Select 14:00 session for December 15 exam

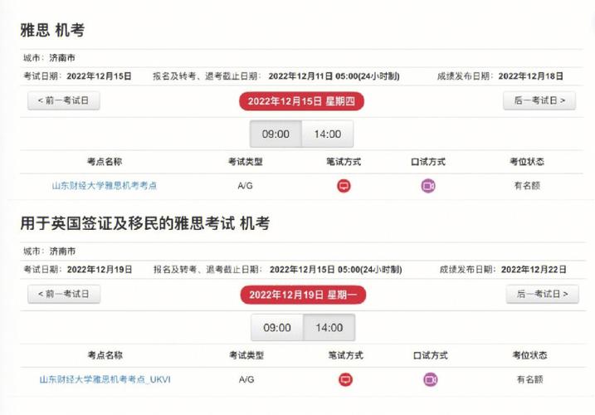328,134
